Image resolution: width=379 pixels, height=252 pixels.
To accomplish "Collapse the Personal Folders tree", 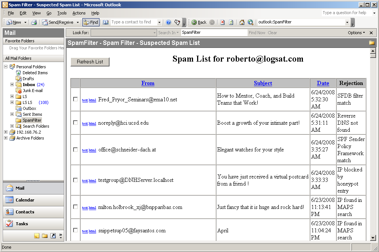I will pos(6,66).
